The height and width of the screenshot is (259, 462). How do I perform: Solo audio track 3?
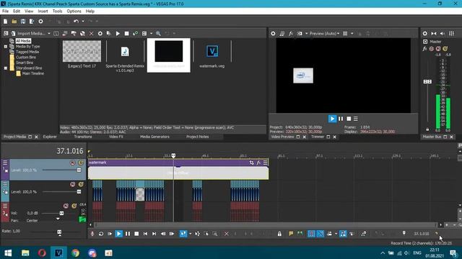(74, 206)
